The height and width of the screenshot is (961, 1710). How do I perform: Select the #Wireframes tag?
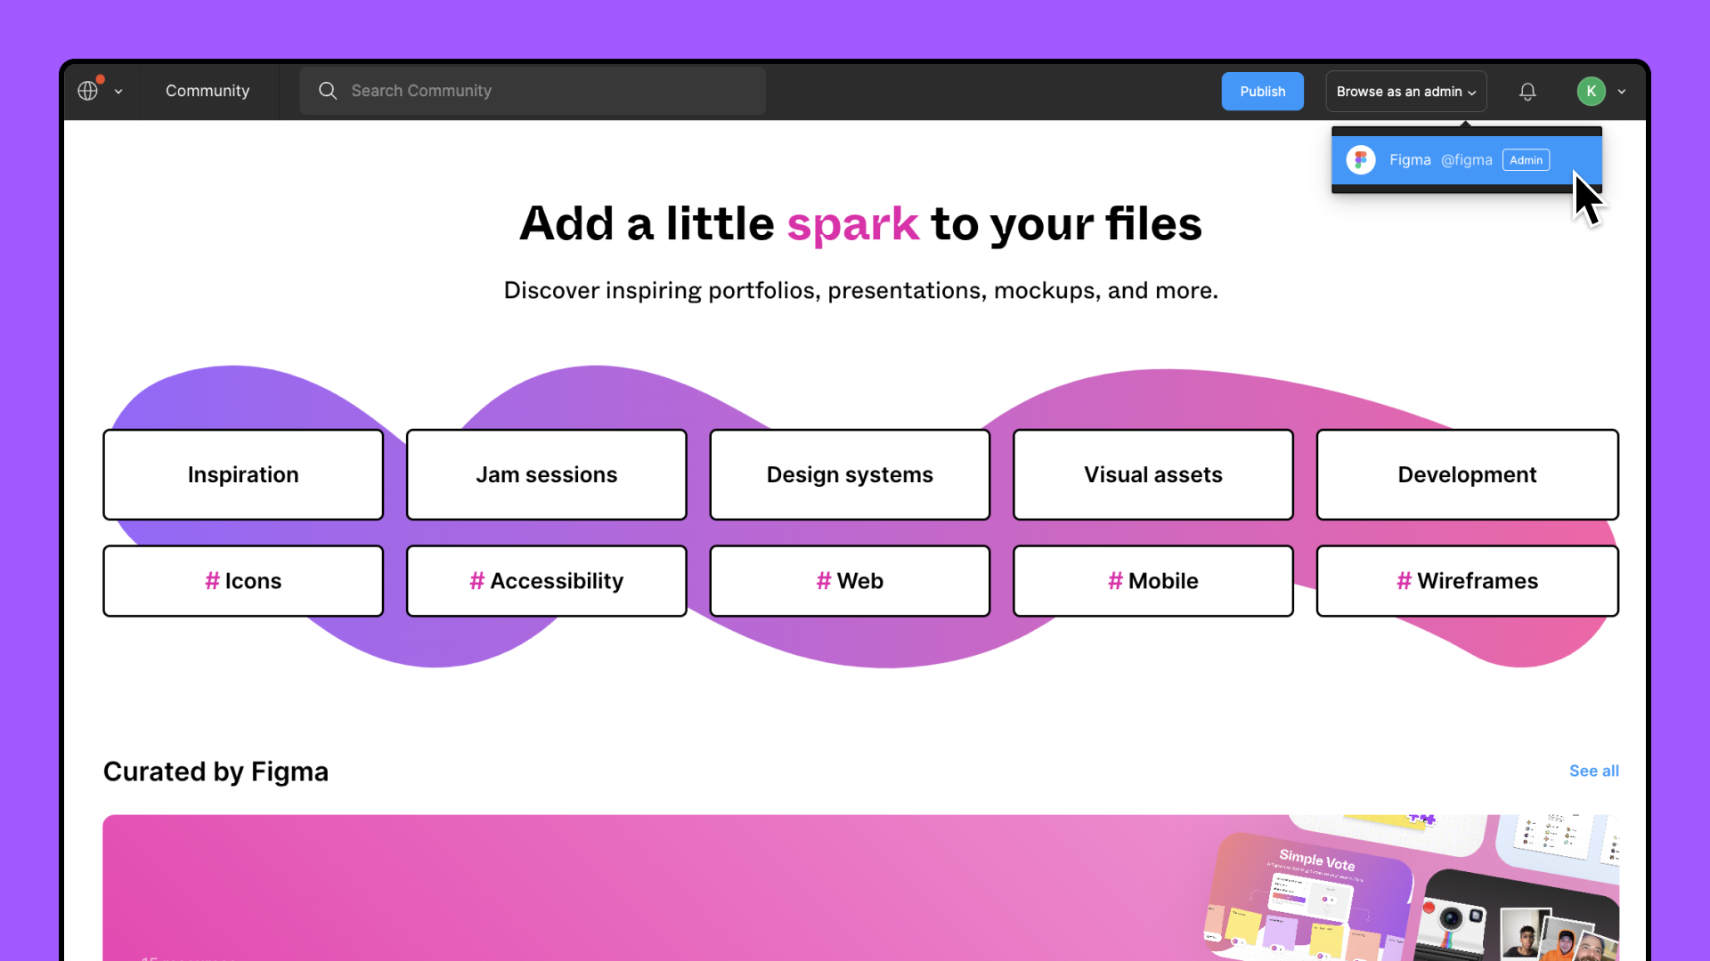(1467, 580)
